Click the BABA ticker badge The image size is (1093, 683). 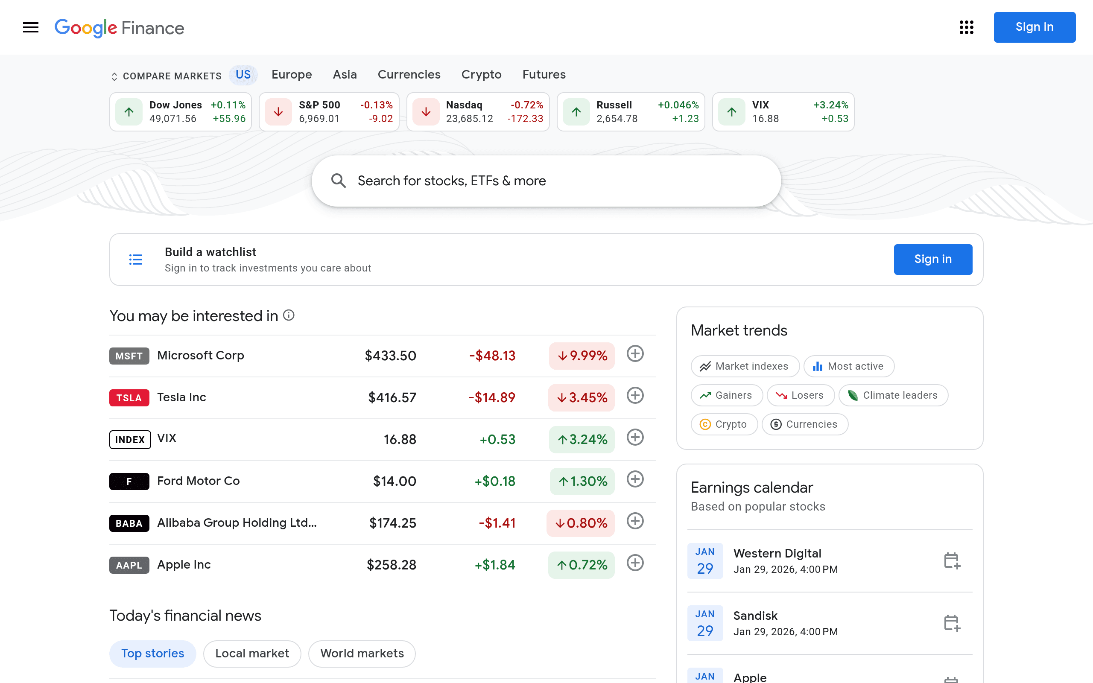(x=129, y=523)
